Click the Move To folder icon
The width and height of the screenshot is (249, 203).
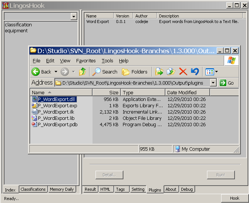tap(159, 72)
